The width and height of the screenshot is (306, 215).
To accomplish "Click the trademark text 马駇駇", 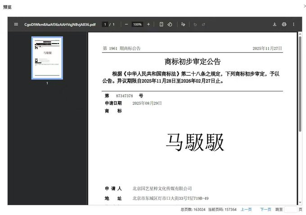I will pyautogui.click(x=195, y=143).
